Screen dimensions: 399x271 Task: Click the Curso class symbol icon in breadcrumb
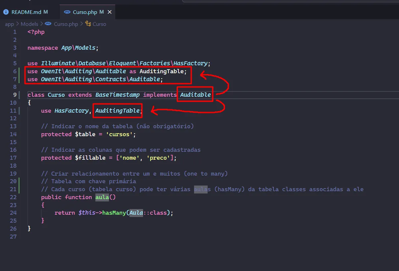[x=88, y=24]
